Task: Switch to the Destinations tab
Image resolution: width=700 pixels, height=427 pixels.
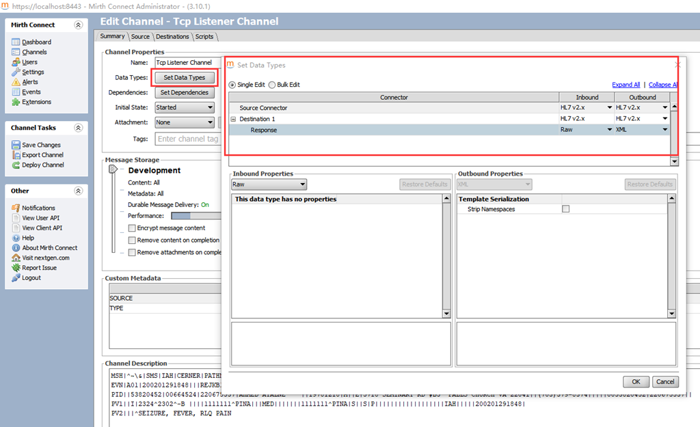Action: click(x=172, y=37)
